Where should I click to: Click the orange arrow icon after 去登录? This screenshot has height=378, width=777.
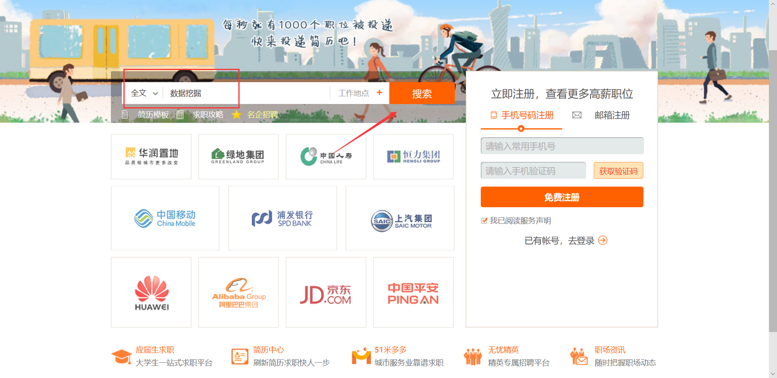click(x=603, y=240)
